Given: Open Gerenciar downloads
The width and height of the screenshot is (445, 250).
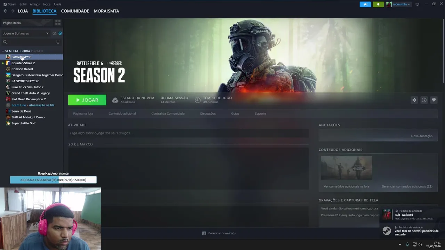Looking at the screenshot, I should click(x=219, y=233).
